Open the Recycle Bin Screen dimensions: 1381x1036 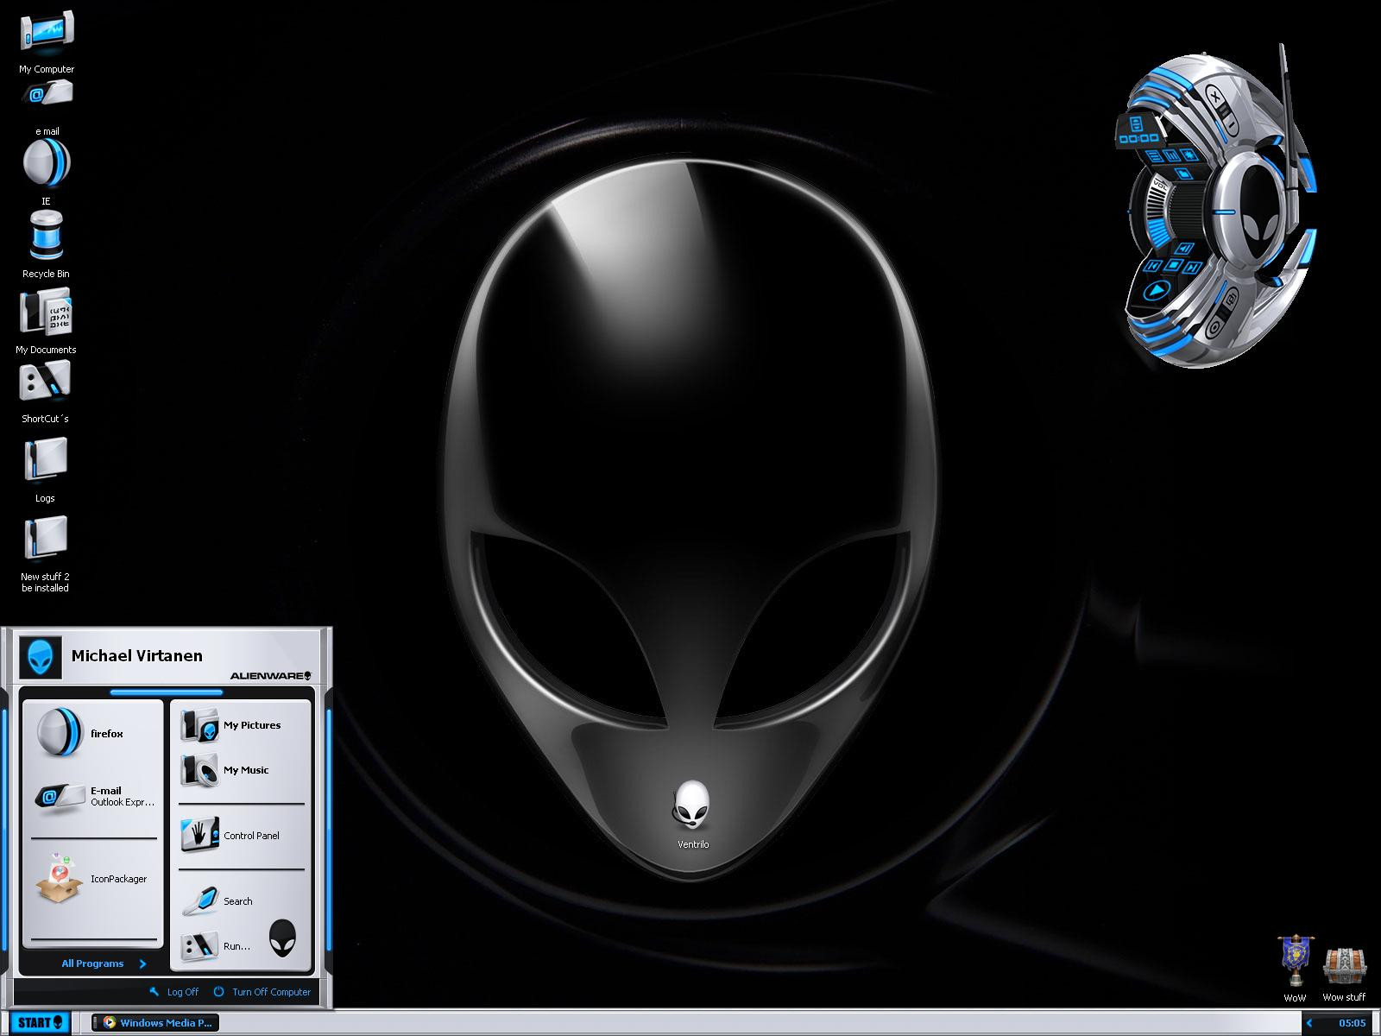46,244
